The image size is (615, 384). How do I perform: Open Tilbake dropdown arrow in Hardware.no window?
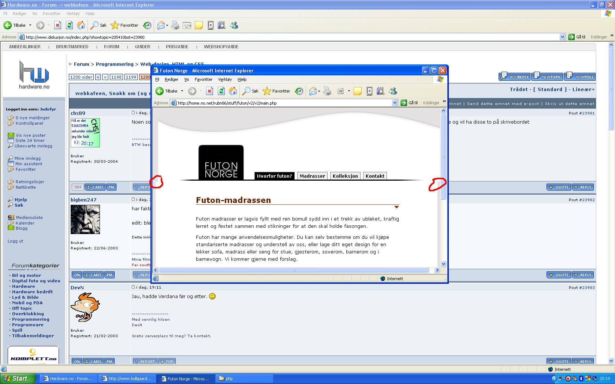pos(30,25)
